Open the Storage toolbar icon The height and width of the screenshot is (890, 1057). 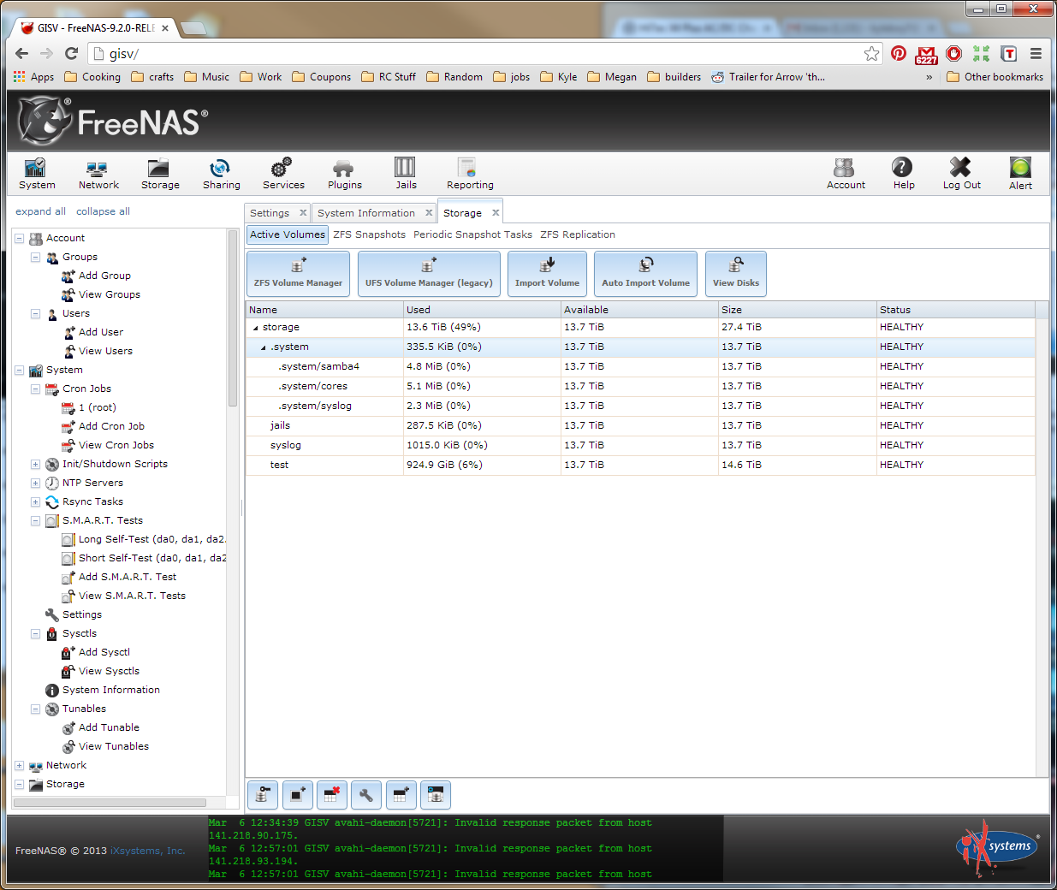160,174
